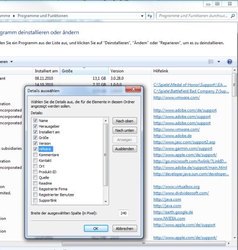
Task: Check the Supportlink checkbox
Action: tap(35, 200)
